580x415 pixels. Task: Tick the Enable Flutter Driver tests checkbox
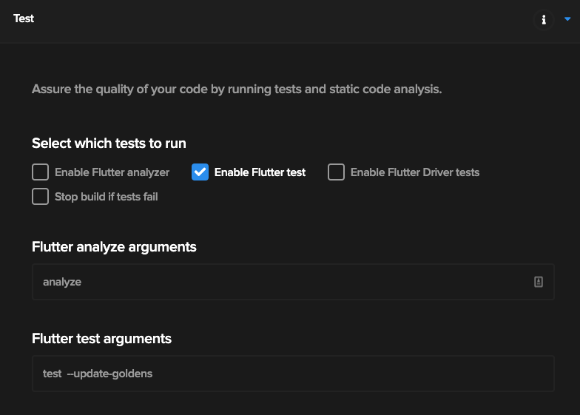pos(336,172)
